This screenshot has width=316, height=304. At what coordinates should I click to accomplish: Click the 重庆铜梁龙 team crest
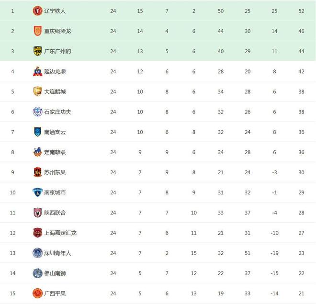click(37, 31)
